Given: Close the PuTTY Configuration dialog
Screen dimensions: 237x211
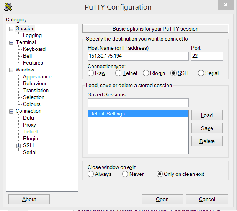Looking at the screenshot, I should (226, 5).
